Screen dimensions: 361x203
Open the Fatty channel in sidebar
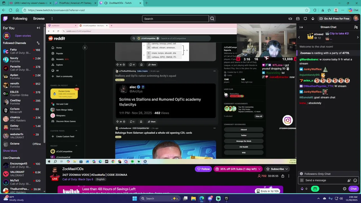click(x=22, y=51)
